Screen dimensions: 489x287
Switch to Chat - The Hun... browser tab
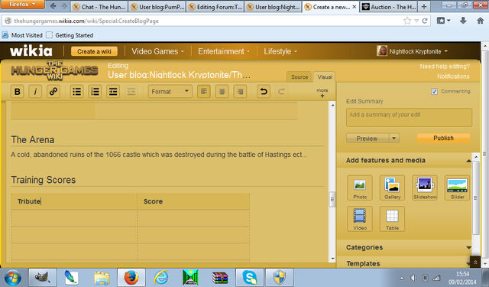99,7
